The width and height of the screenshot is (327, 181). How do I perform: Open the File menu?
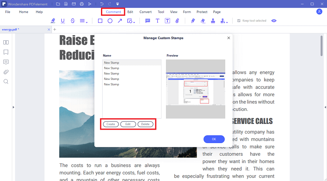pyautogui.click(x=8, y=12)
